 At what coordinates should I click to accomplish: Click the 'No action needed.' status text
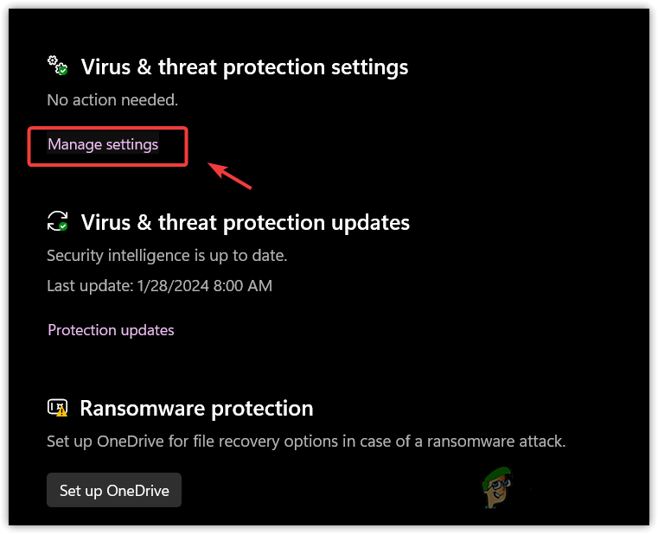click(x=112, y=100)
